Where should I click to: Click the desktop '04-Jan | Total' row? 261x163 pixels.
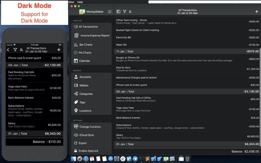(188, 92)
